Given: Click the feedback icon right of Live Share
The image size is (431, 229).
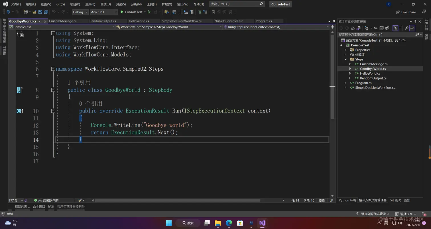Looking at the screenshot, I should point(424,12).
